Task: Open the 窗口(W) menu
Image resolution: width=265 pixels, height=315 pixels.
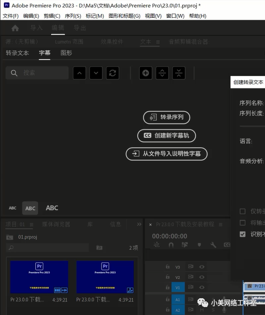Action: tap(175, 16)
